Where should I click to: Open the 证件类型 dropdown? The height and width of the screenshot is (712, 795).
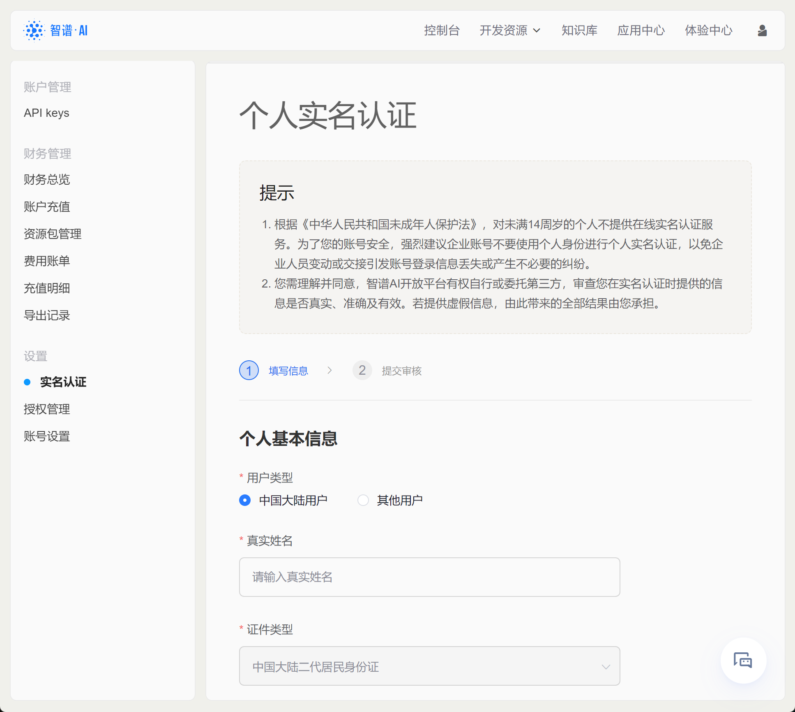coord(429,666)
